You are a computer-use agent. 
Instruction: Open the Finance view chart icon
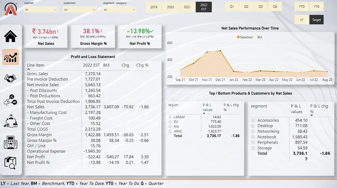click(10, 57)
